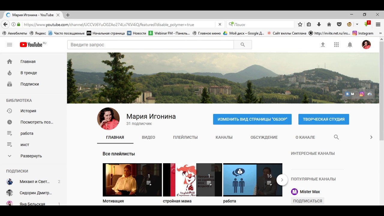Bookmark this page with the star icon
This screenshot has width=384, height=216.
click(x=300, y=25)
